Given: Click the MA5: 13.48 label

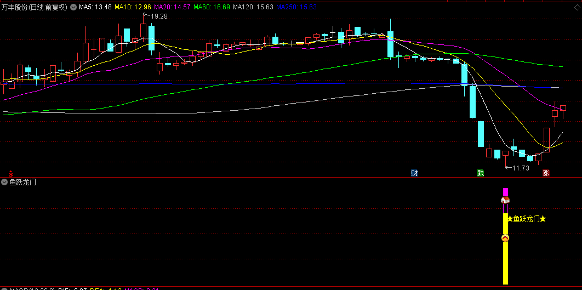Looking at the screenshot, I should point(95,7).
